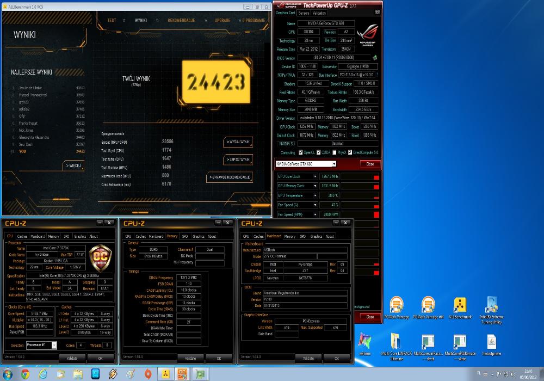Click the ROG logo in GPU-Z
Viewport: 544px width, 381px height.
tap(367, 35)
